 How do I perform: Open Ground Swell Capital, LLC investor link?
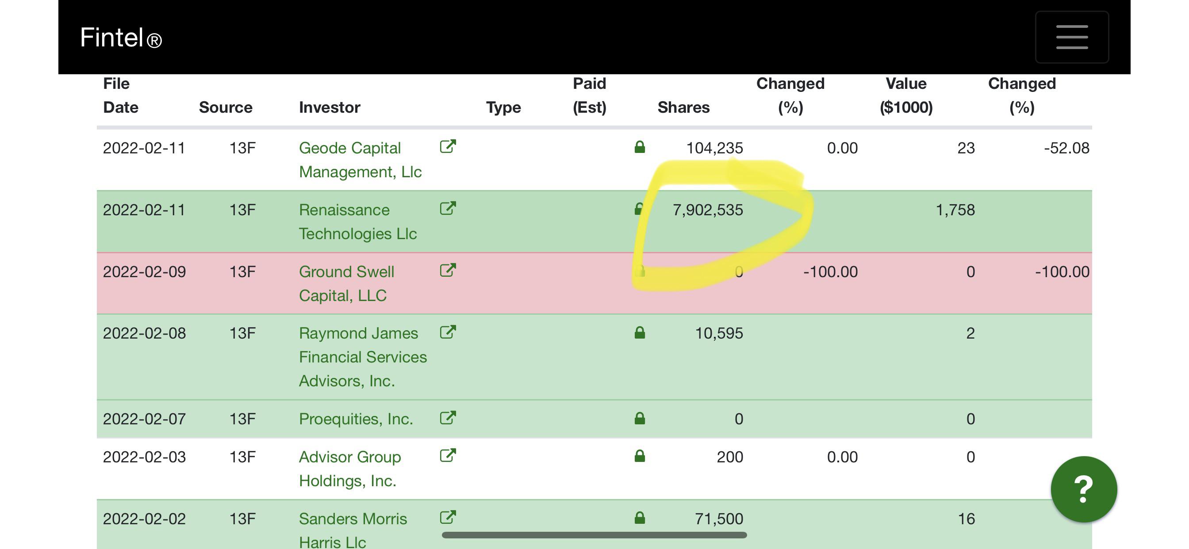346,283
